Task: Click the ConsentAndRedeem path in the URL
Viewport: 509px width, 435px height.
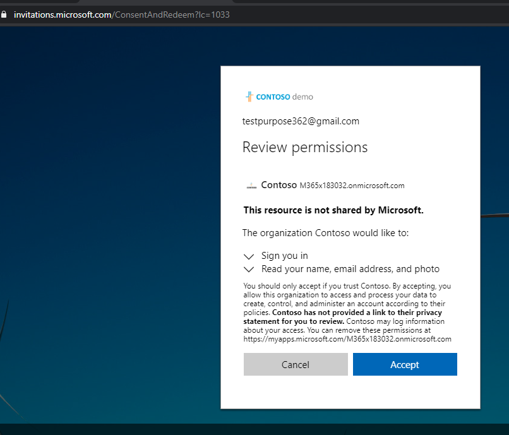Action: click(x=171, y=15)
